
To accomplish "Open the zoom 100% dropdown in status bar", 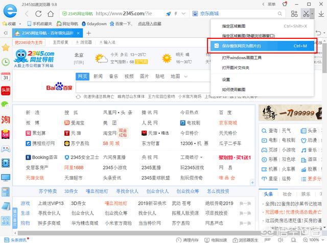I will click(323, 240).
